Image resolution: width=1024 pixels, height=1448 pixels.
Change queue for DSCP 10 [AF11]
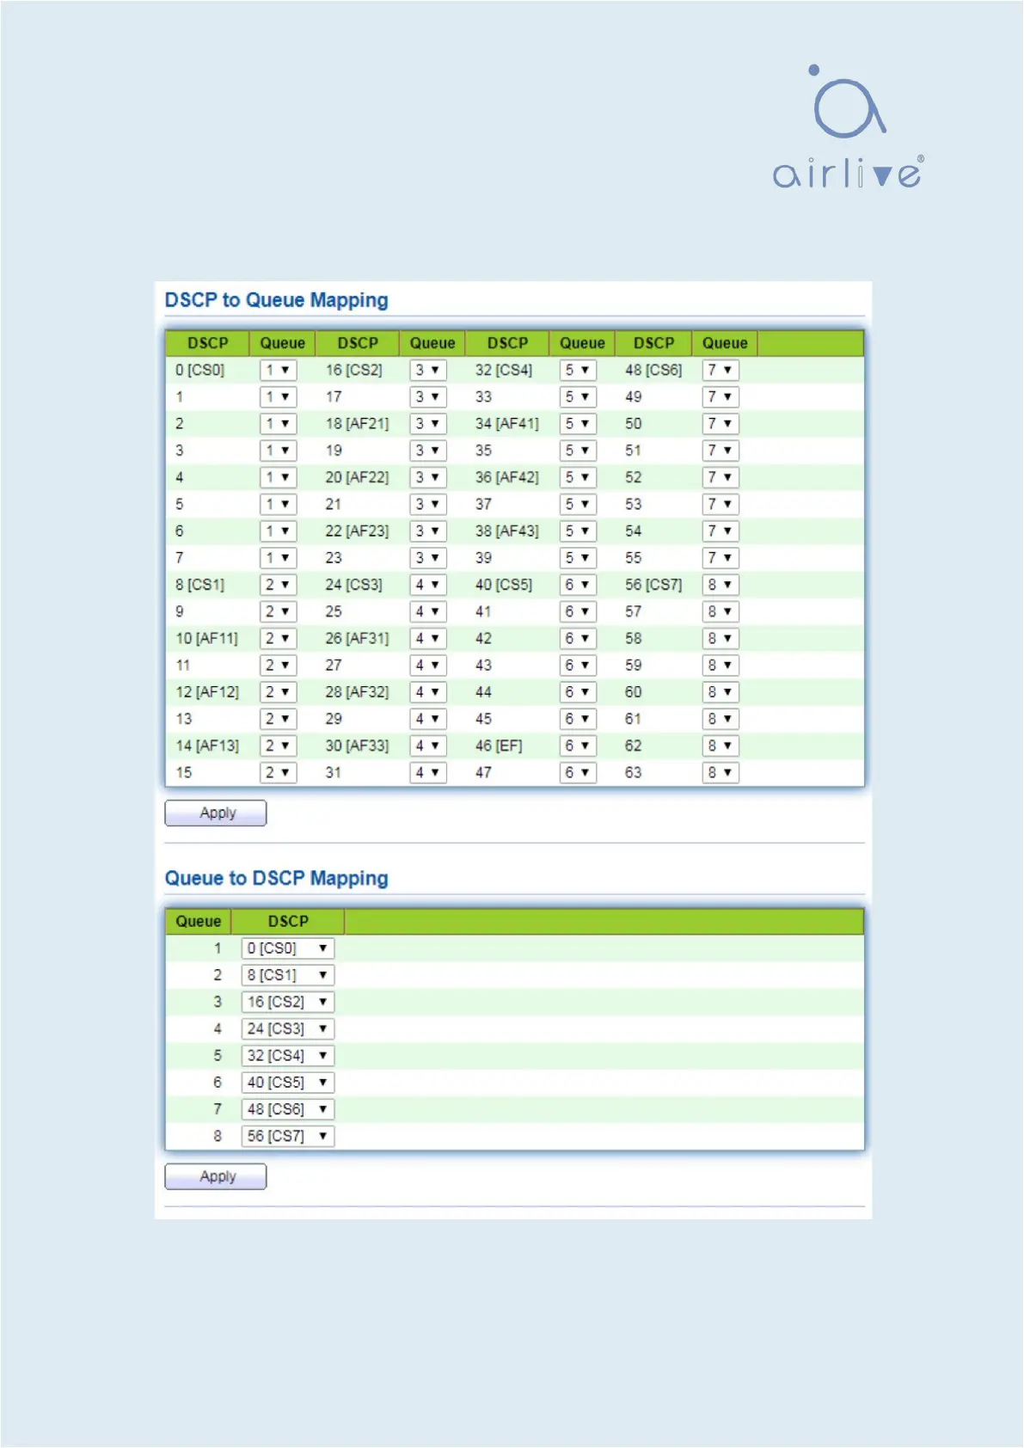(x=278, y=639)
